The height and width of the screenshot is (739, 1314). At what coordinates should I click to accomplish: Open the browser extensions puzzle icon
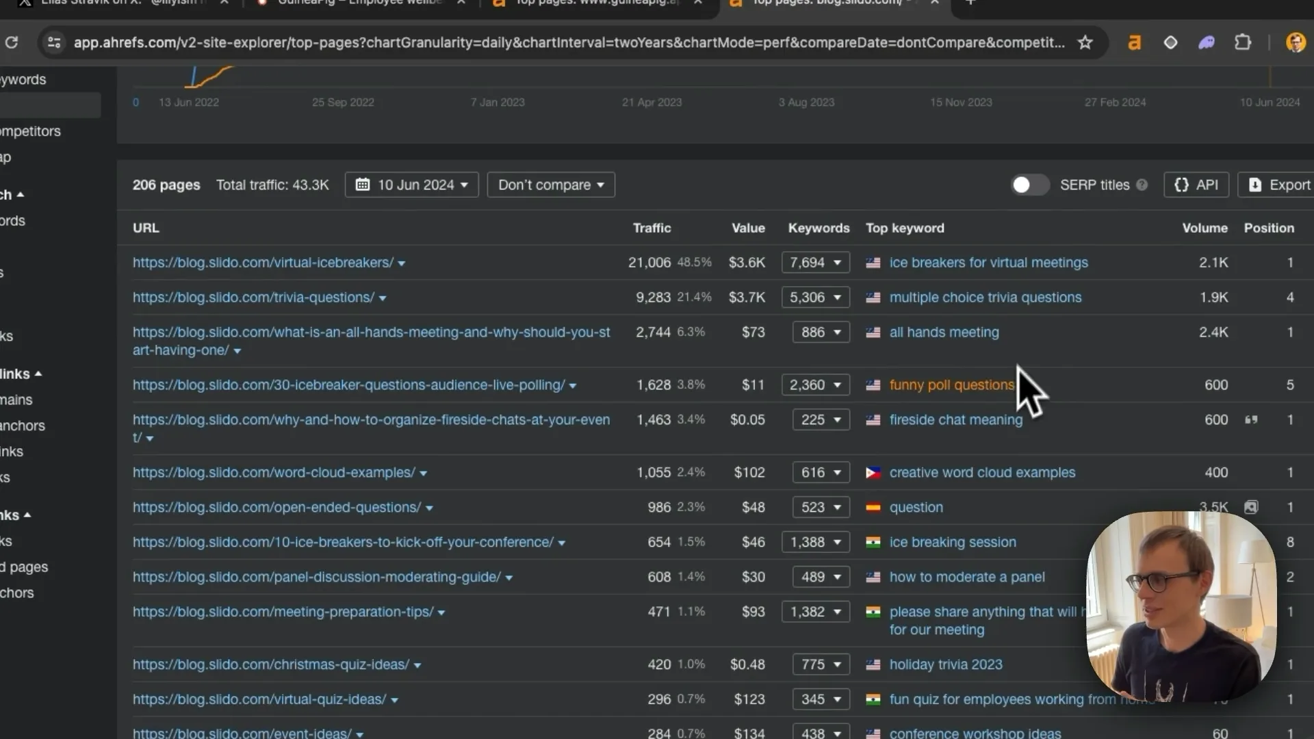pyautogui.click(x=1242, y=42)
